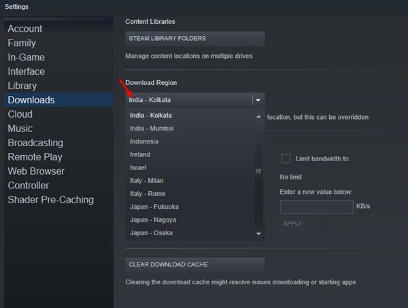Viewport: 408px width, 308px height.
Task: Open the Account settings section
Action: click(x=24, y=29)
